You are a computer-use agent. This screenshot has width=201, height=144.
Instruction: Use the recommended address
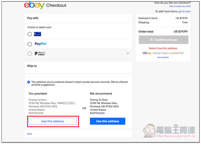coord(108,121)
